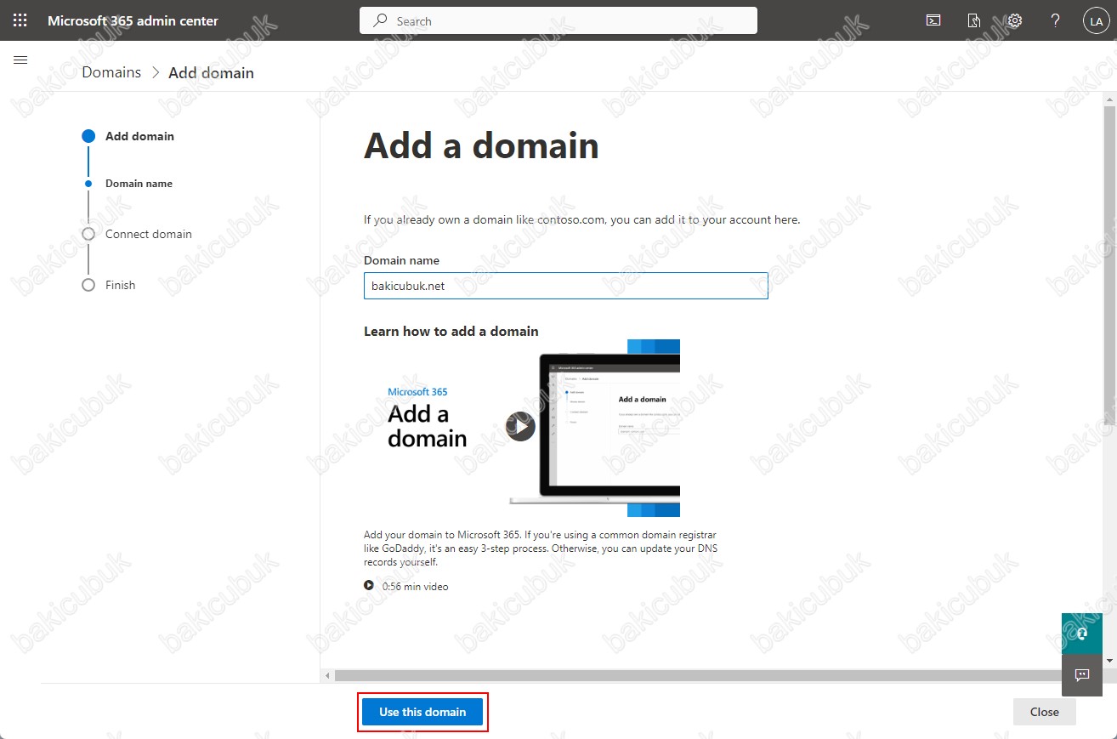Open the app launcher waffle icon

(20, 20)
